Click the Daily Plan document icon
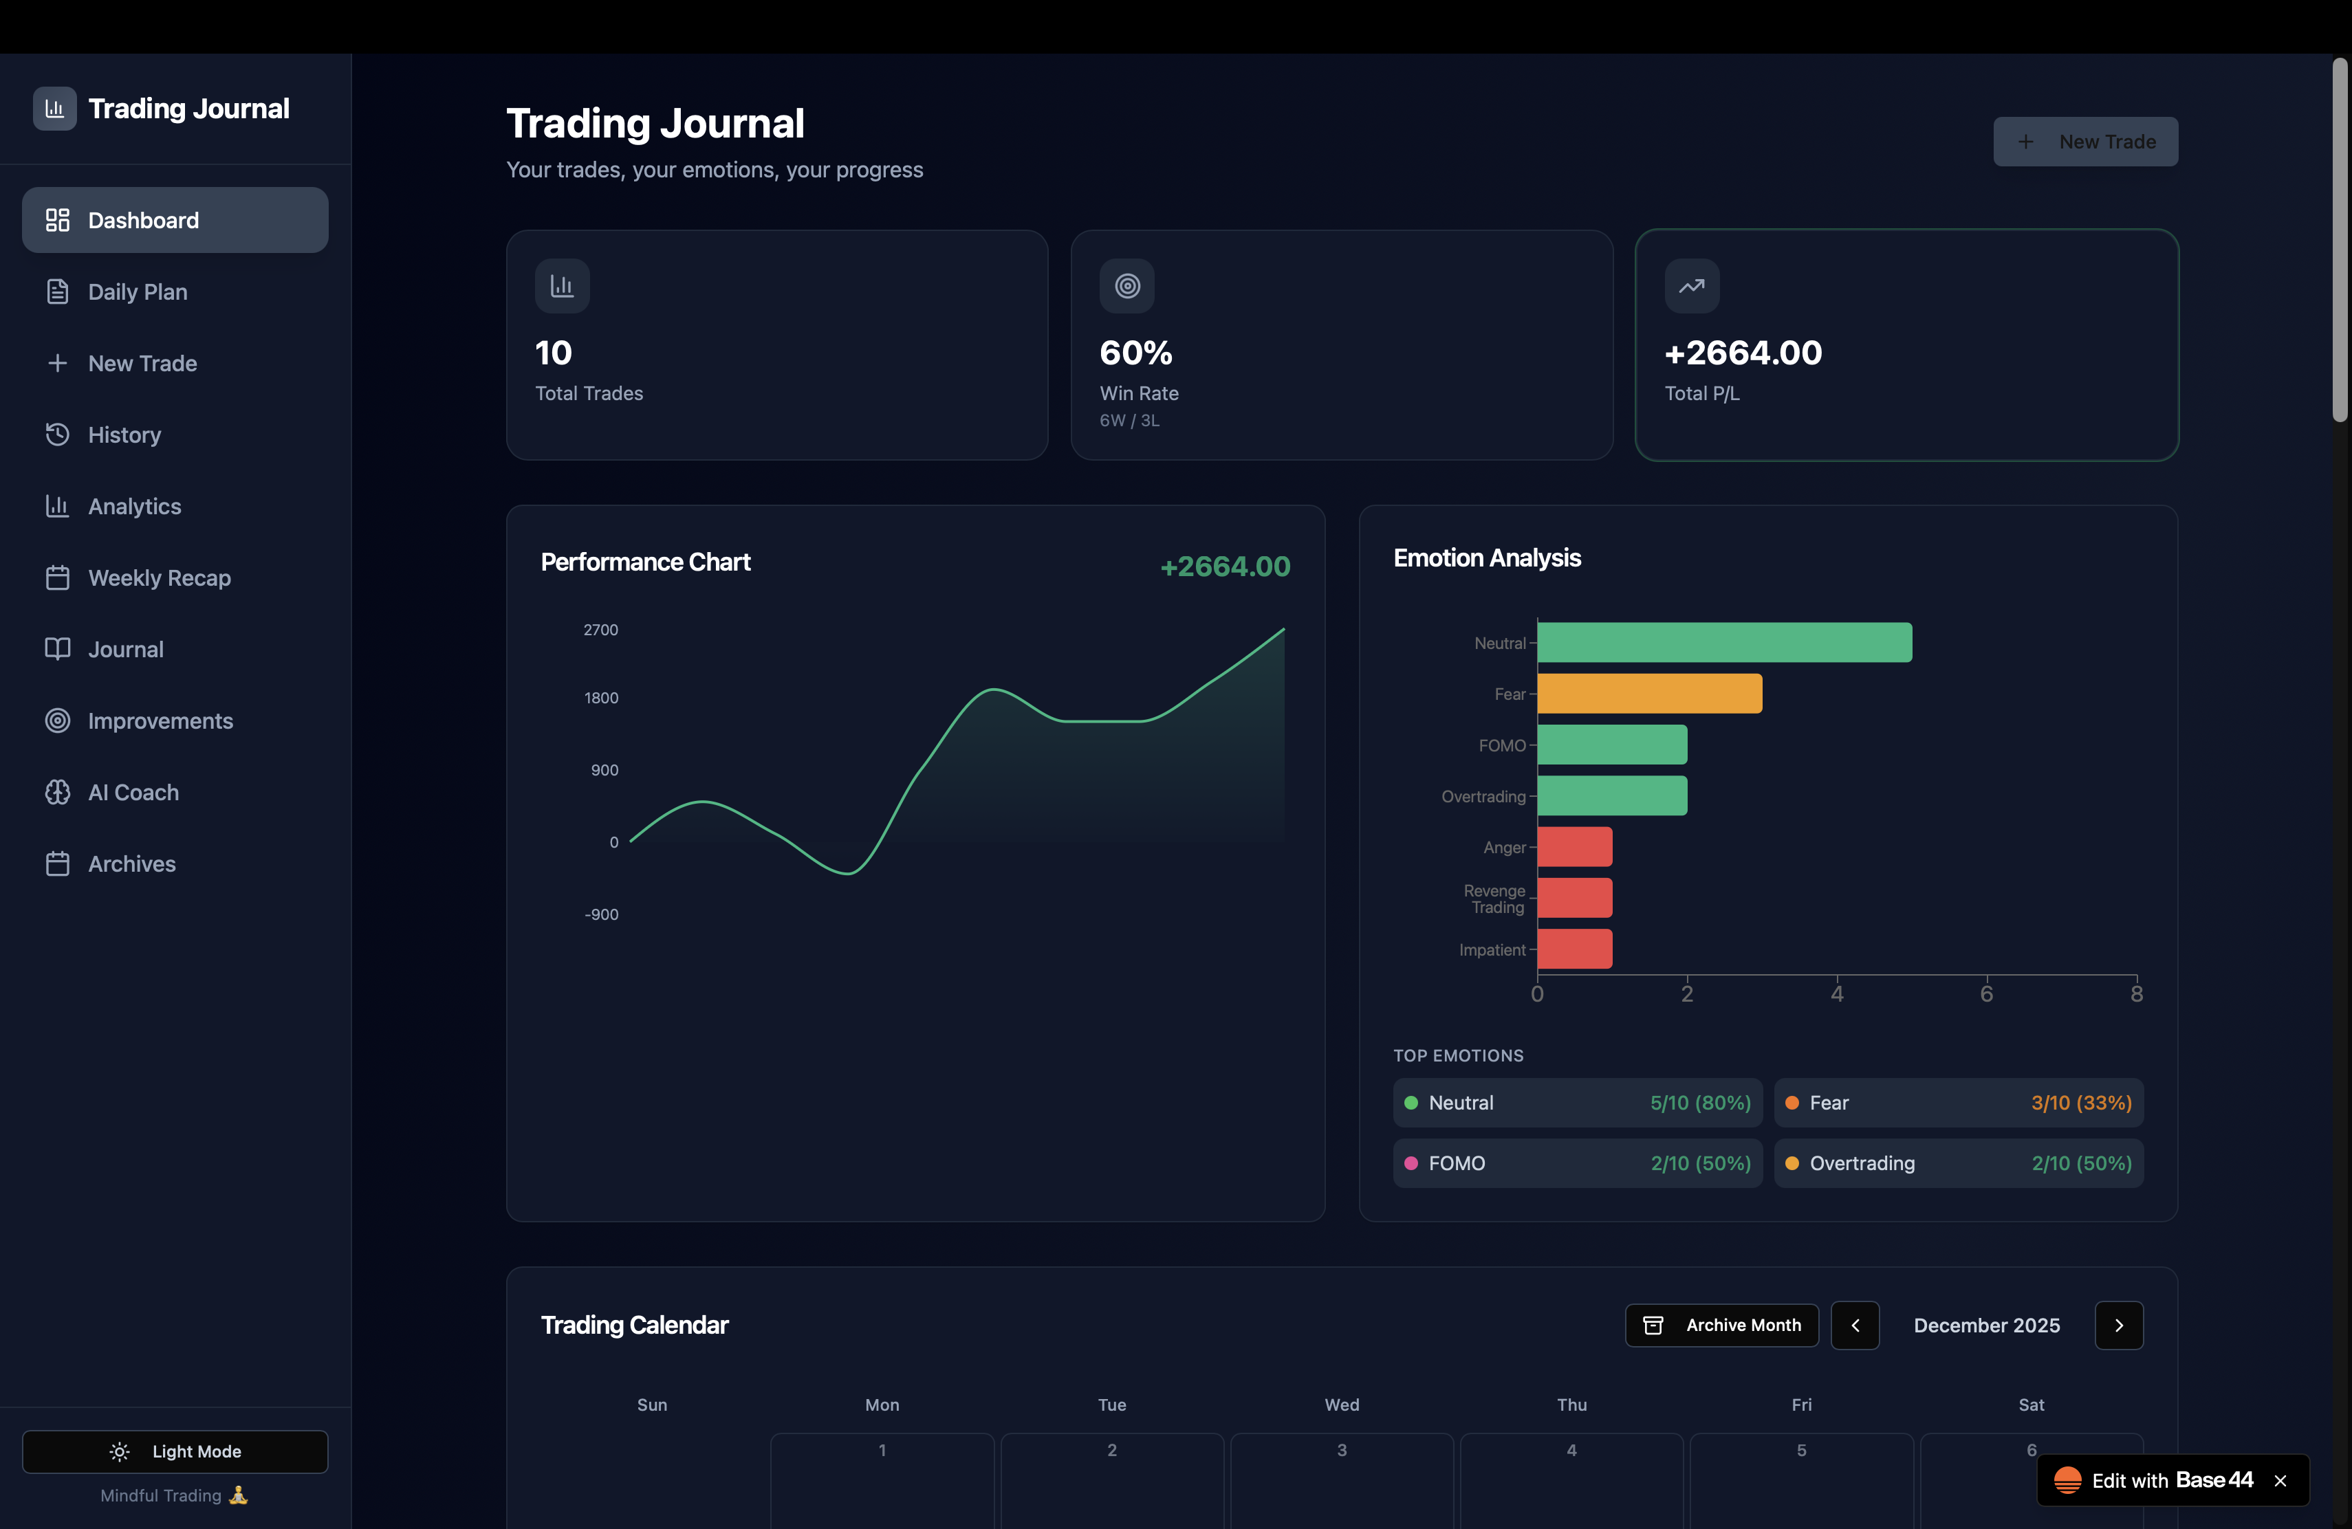2352x1529 pixels. coord(57,291)
